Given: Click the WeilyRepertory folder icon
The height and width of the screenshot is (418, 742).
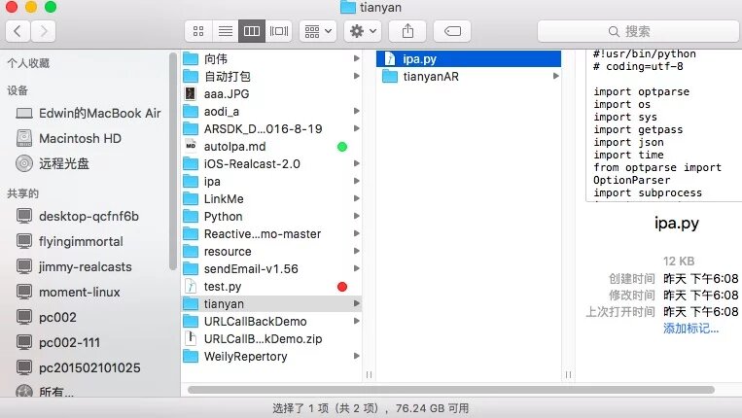Looking at the screenshot, I should (x=191, y=356).
